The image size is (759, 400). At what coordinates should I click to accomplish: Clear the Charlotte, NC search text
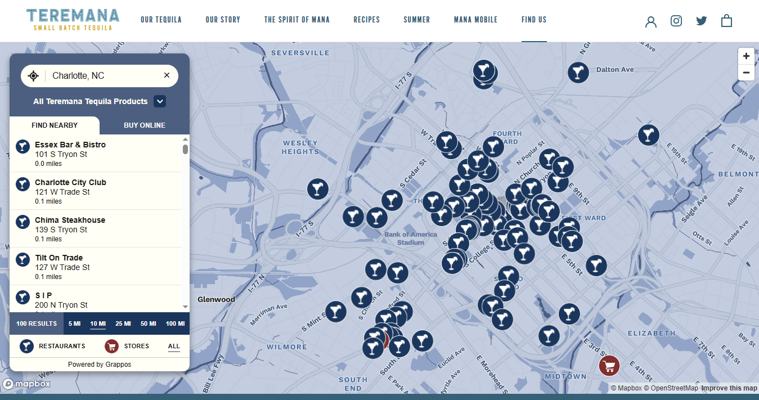click(167, 75)
